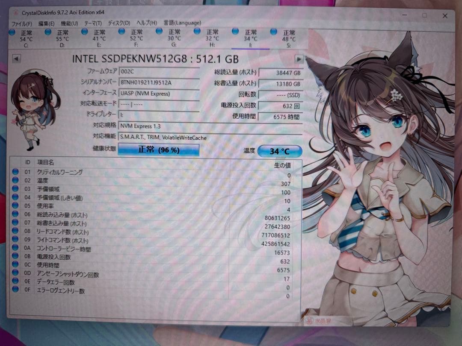Click the 生の値 column header
This screenshot has height=346, width=462.
282,165
